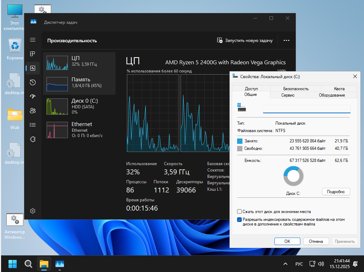Open taskbar Search
The width and height of the screenshot is (364, 272).
pos(28,263)
